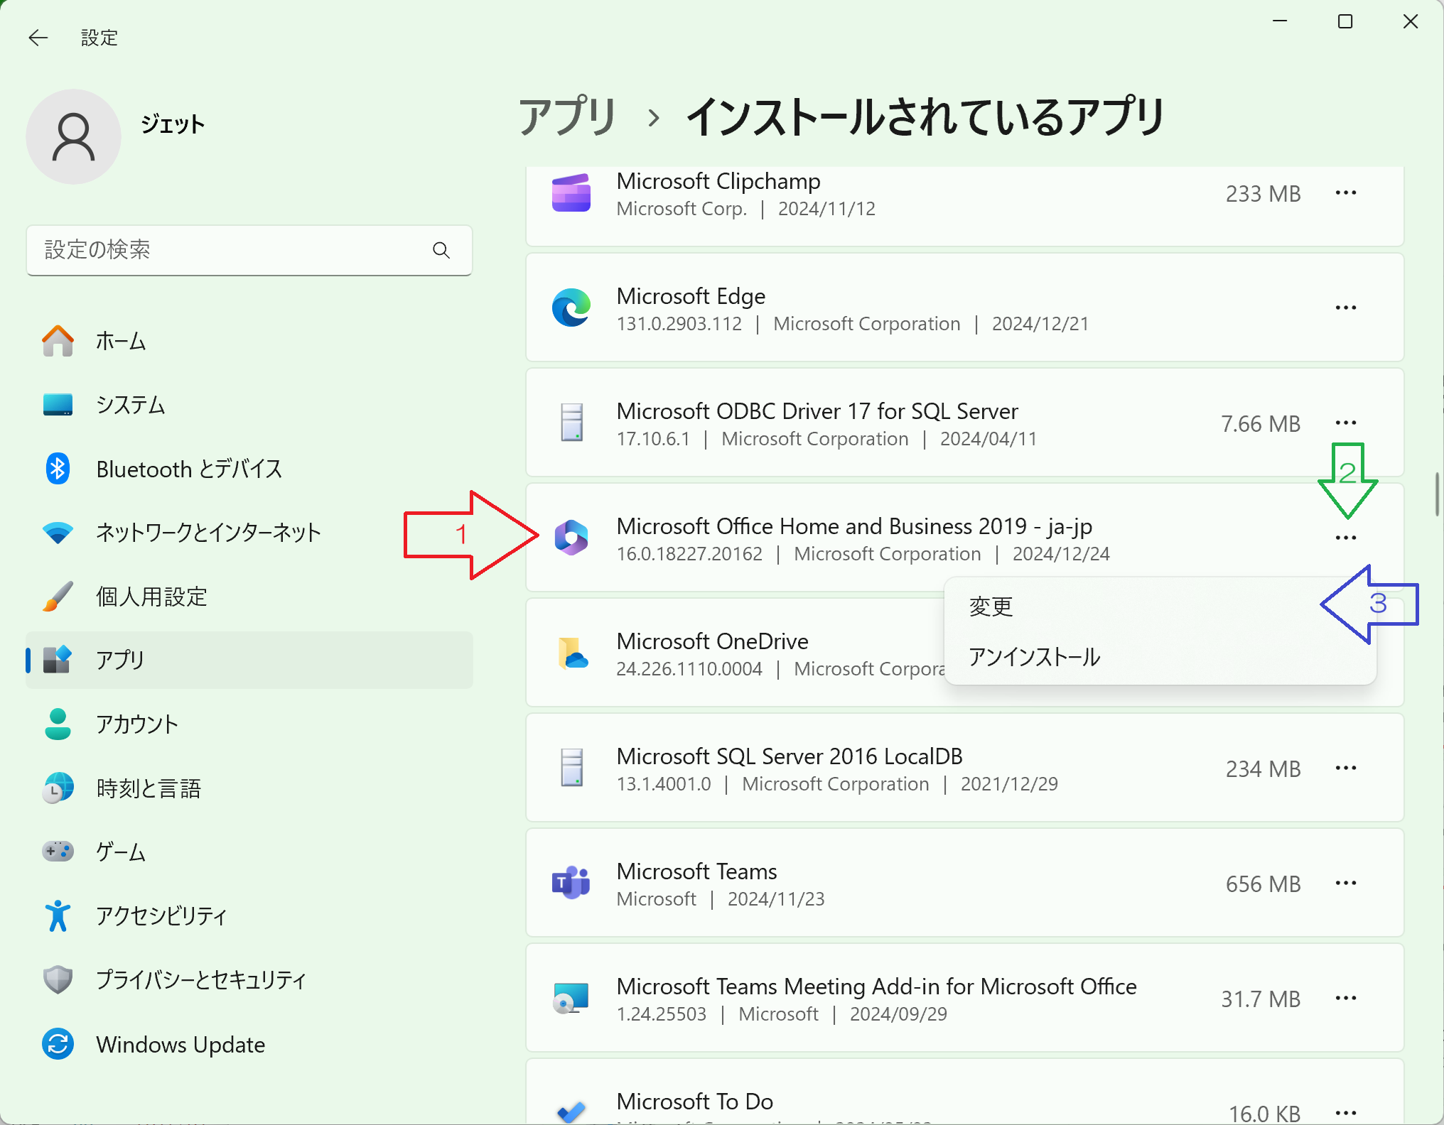
Task: Select the Microsoft OneDrive title text
Action: 712,641
